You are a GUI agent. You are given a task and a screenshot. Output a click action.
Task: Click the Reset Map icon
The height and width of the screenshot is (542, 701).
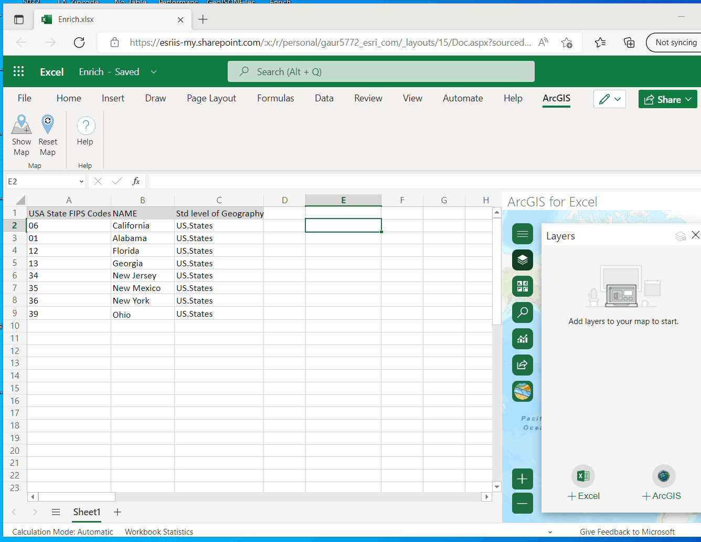pos(48,125)
